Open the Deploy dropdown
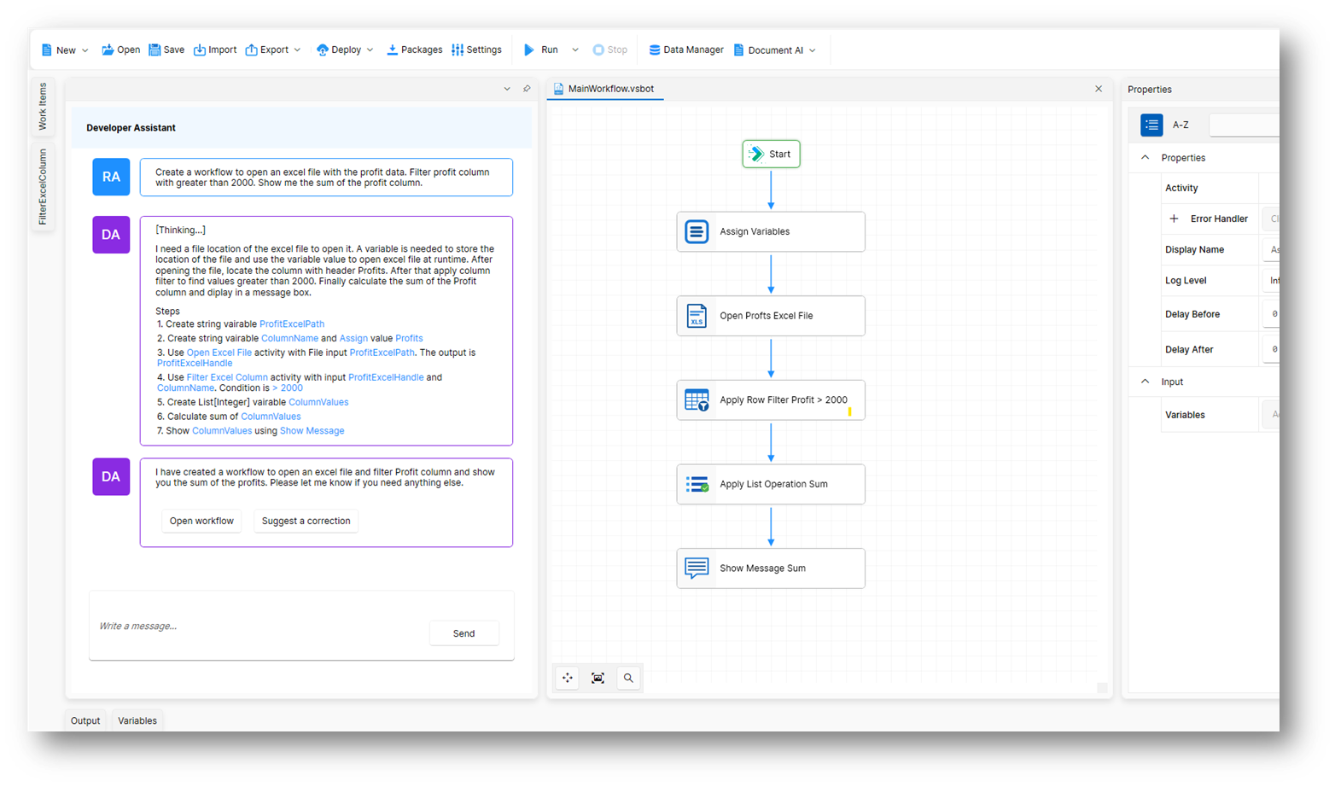 point(370,50)
